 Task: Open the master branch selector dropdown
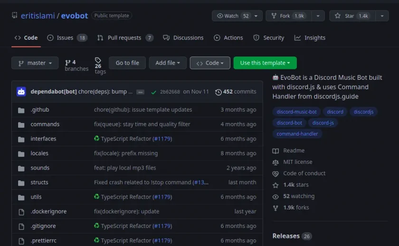point(35,63)
